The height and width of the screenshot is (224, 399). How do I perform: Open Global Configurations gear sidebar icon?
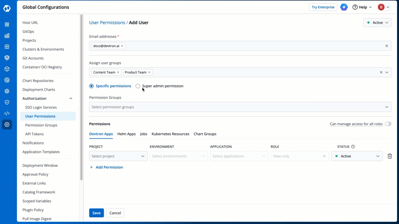point(7,125)
